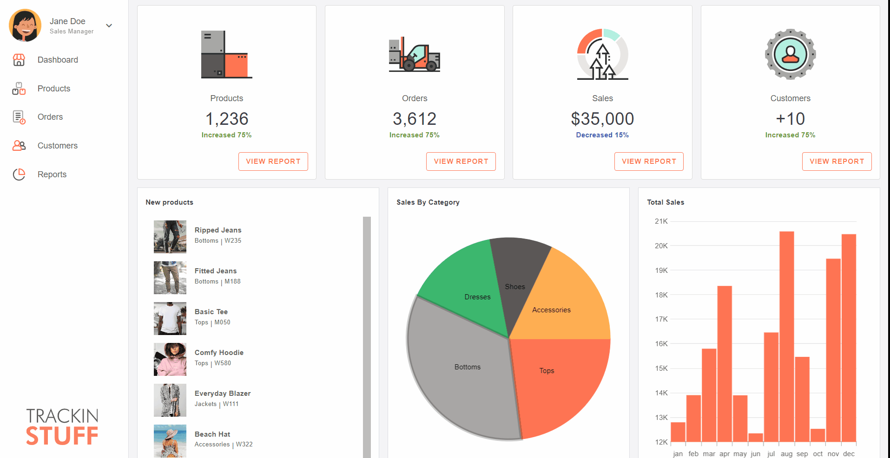Click the Decreased 15% label
Viewport: 890px width, 458px height.
(603, 135)
